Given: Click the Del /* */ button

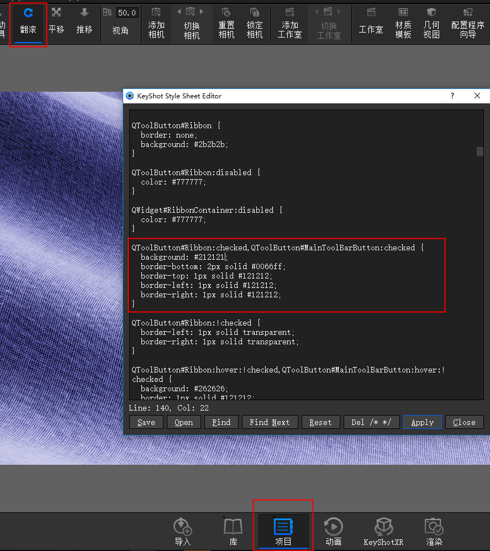Looking at the screenshot, I should coord(371,422).
